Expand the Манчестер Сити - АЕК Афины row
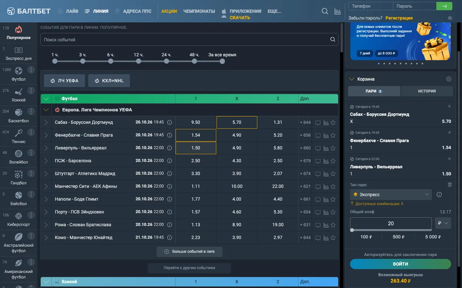This screenshot has width=462, height=288. point(46,187)
